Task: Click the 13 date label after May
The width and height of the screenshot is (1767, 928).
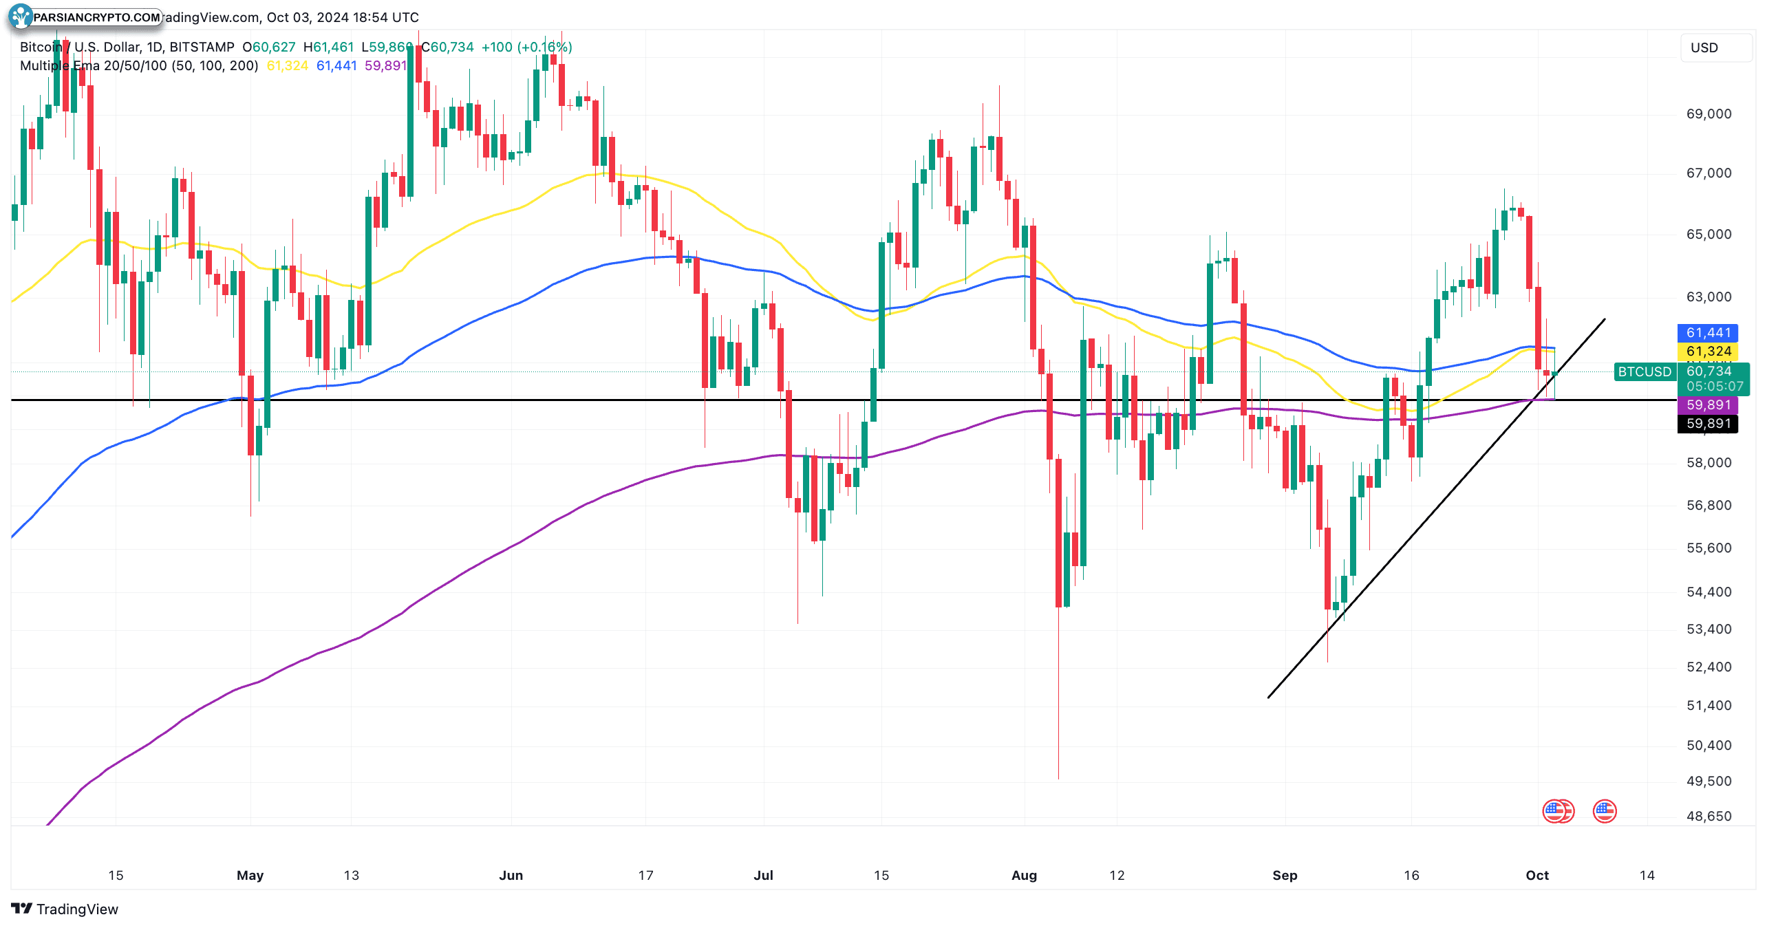Action: 351,875
